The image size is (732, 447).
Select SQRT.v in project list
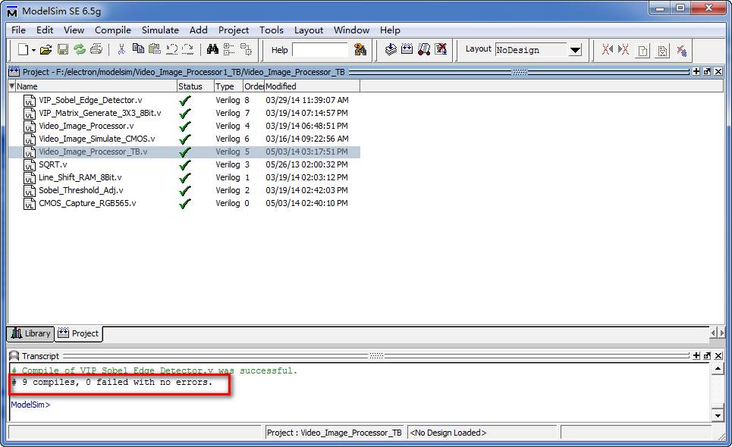click(x=52, y=164)
